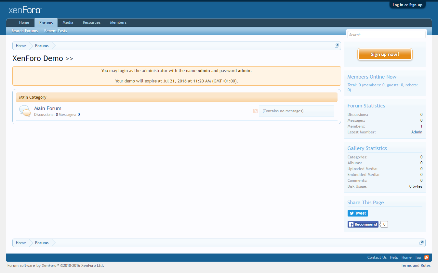438x273 pixels.
Task: Click the "Disk Usage:" label
Action: pos(357,186)
